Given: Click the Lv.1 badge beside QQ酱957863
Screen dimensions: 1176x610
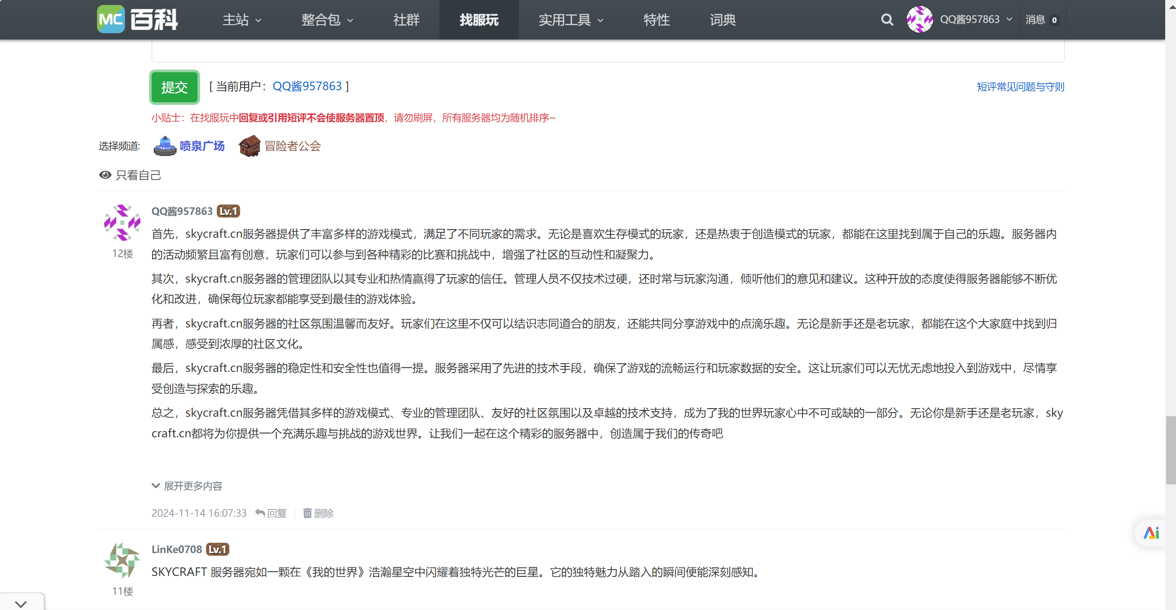Looking at the screenshot, I should pyautogui.click(x=228, y=211).
